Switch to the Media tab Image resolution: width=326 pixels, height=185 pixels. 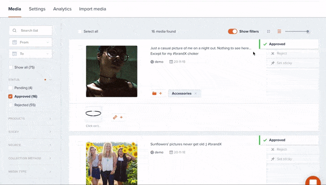(x=15, y=9)
